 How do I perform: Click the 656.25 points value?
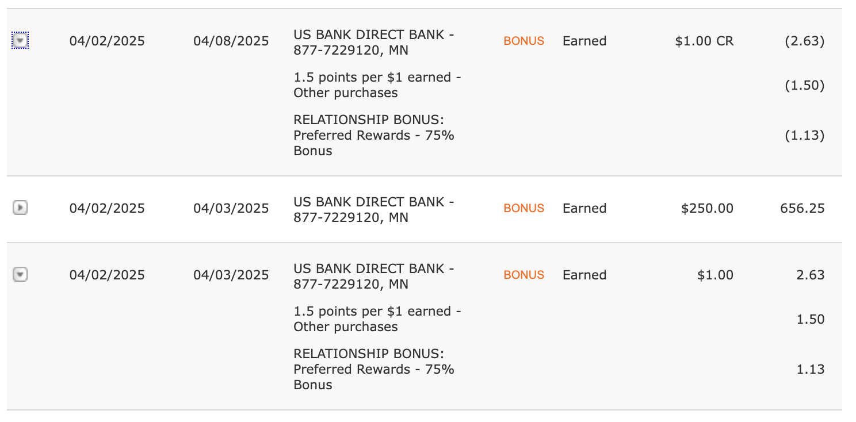pyautogui.click(x=803, y=208)
